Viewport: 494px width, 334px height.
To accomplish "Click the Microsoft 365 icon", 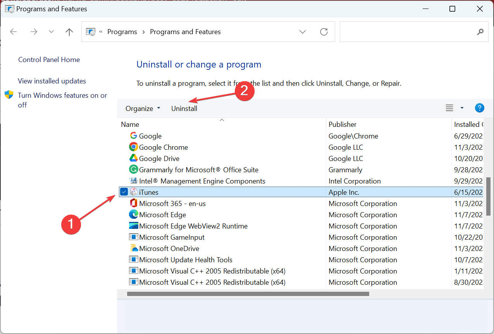I will click(134, 203).
